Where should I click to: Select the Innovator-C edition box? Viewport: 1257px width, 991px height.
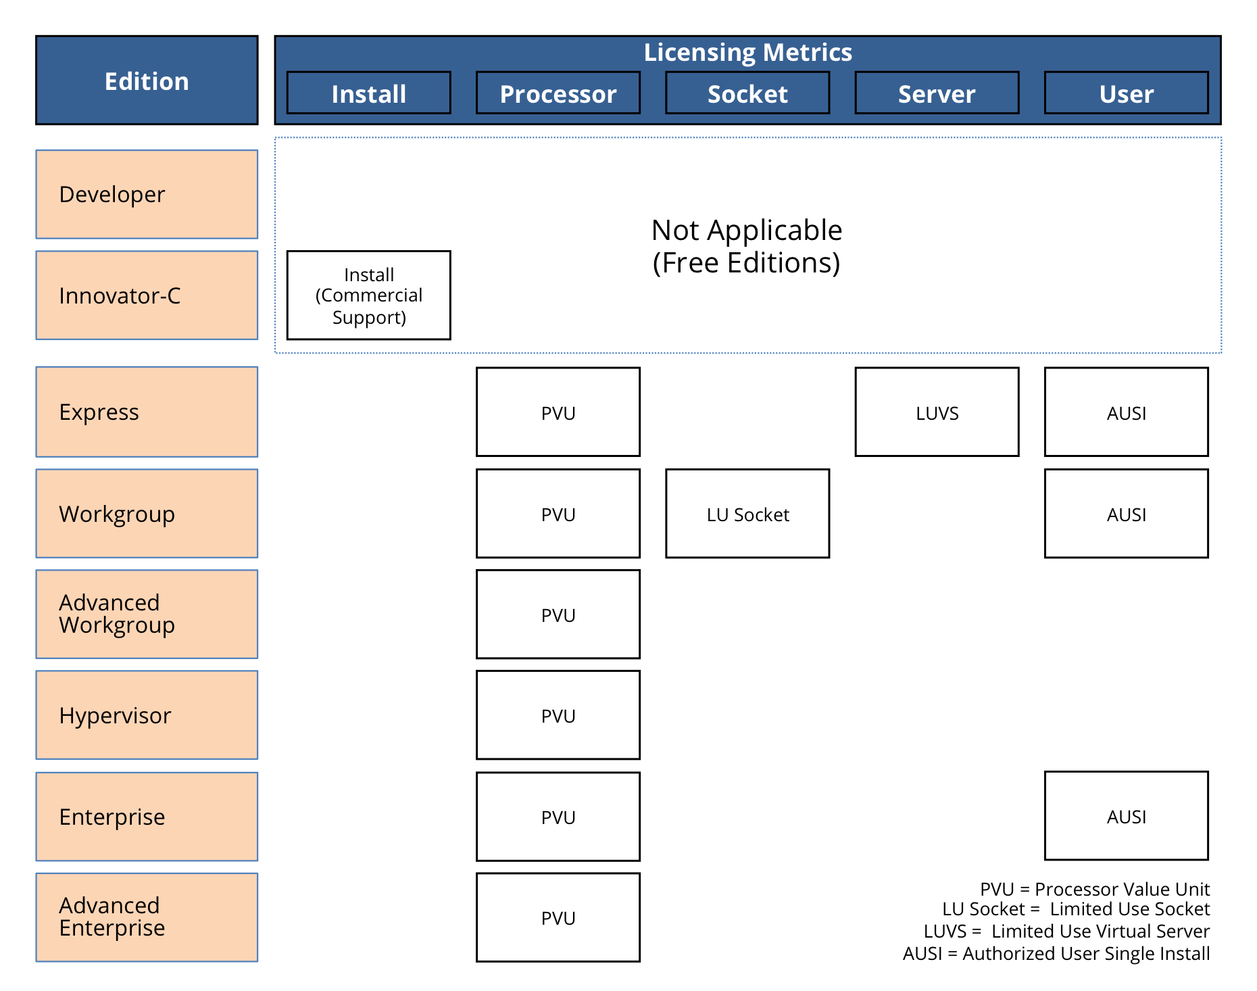pyautogui.click(x=147, y=295)
